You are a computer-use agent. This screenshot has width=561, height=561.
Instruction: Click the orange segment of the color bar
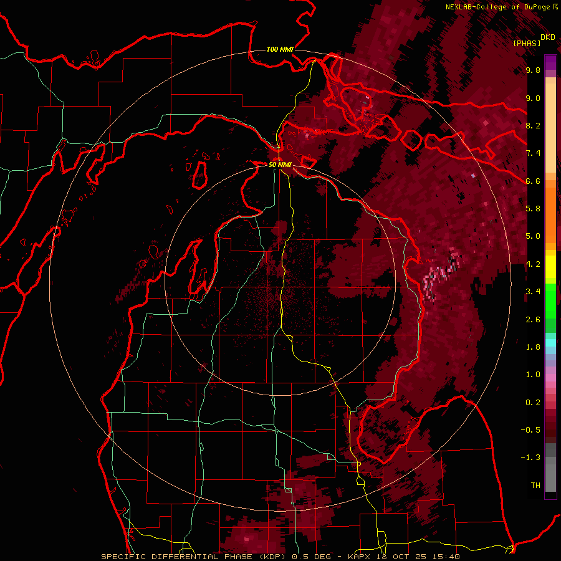[550, 214]
